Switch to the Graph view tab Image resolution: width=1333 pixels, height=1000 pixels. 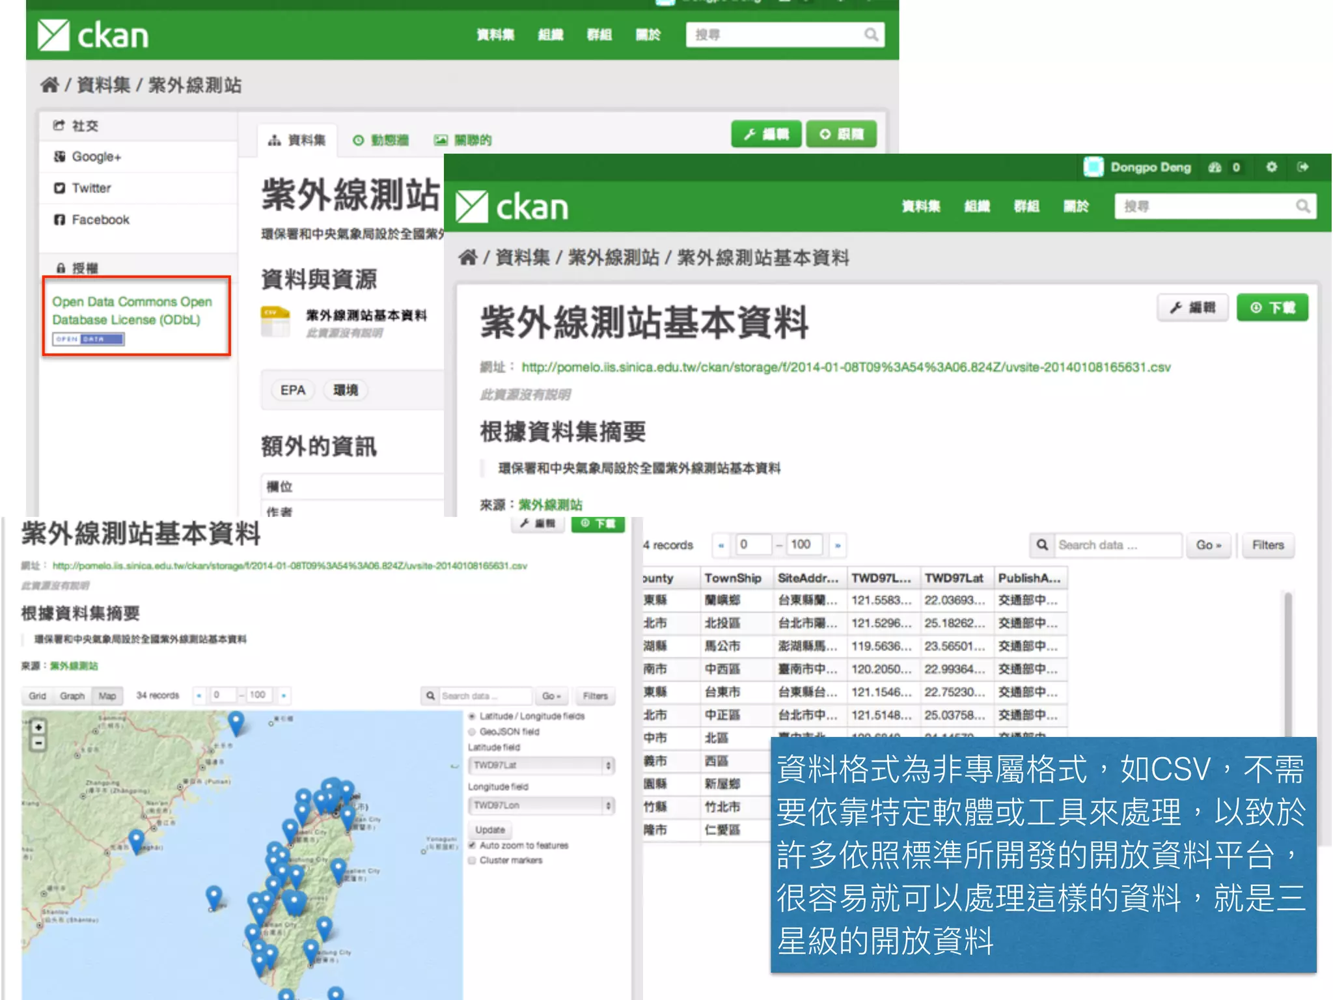point(72,696)
